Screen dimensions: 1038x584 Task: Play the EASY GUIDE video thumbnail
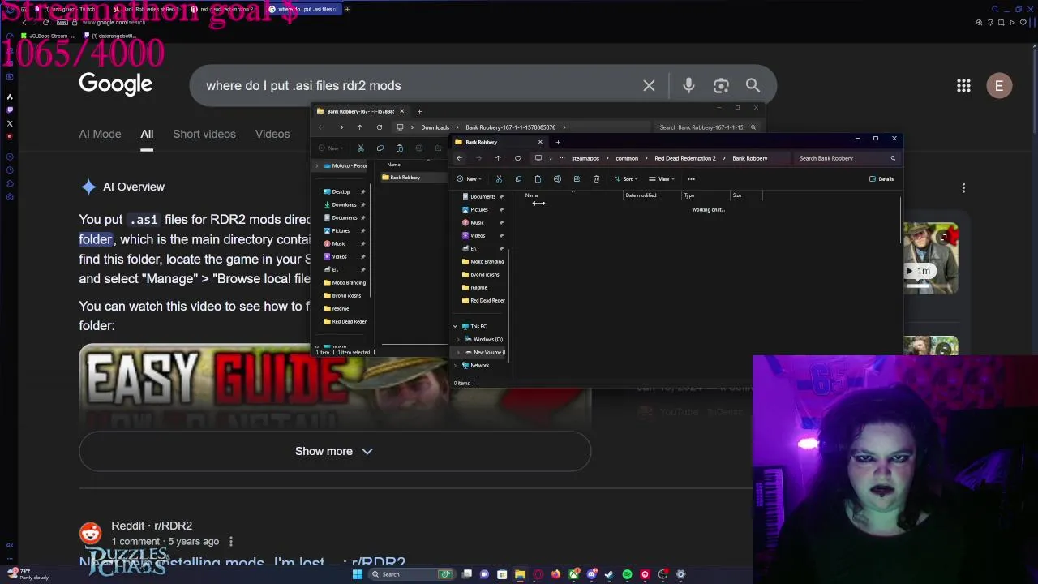coord(335,388)
